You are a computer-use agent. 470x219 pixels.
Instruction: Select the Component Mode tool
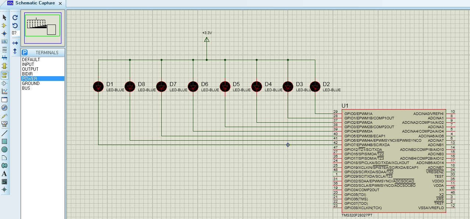[x=4, y=26]
